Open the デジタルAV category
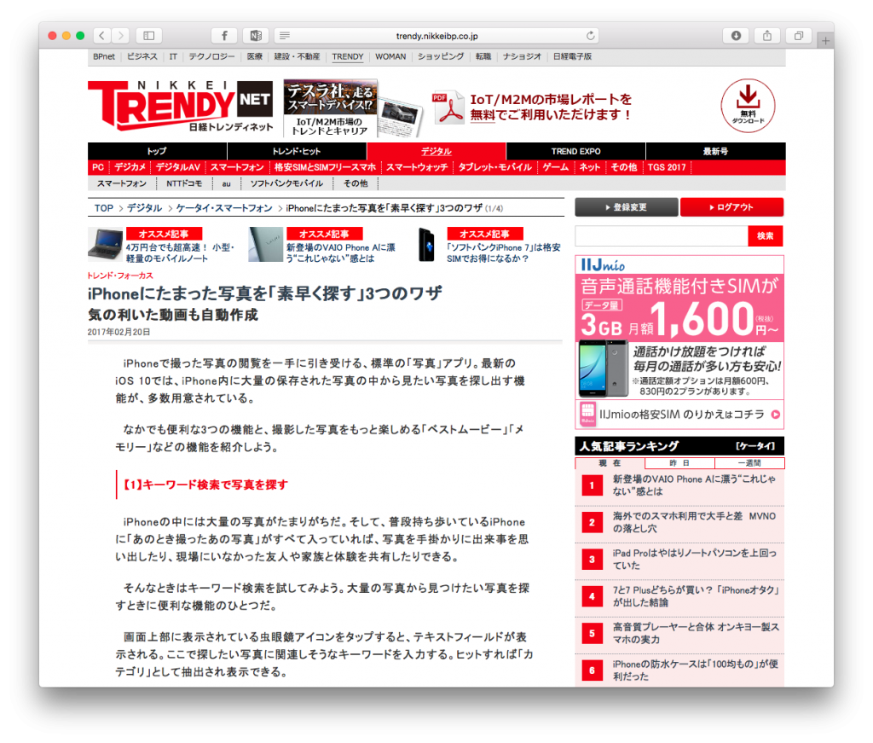The image size is (873, 743). [x=178, y=167]
